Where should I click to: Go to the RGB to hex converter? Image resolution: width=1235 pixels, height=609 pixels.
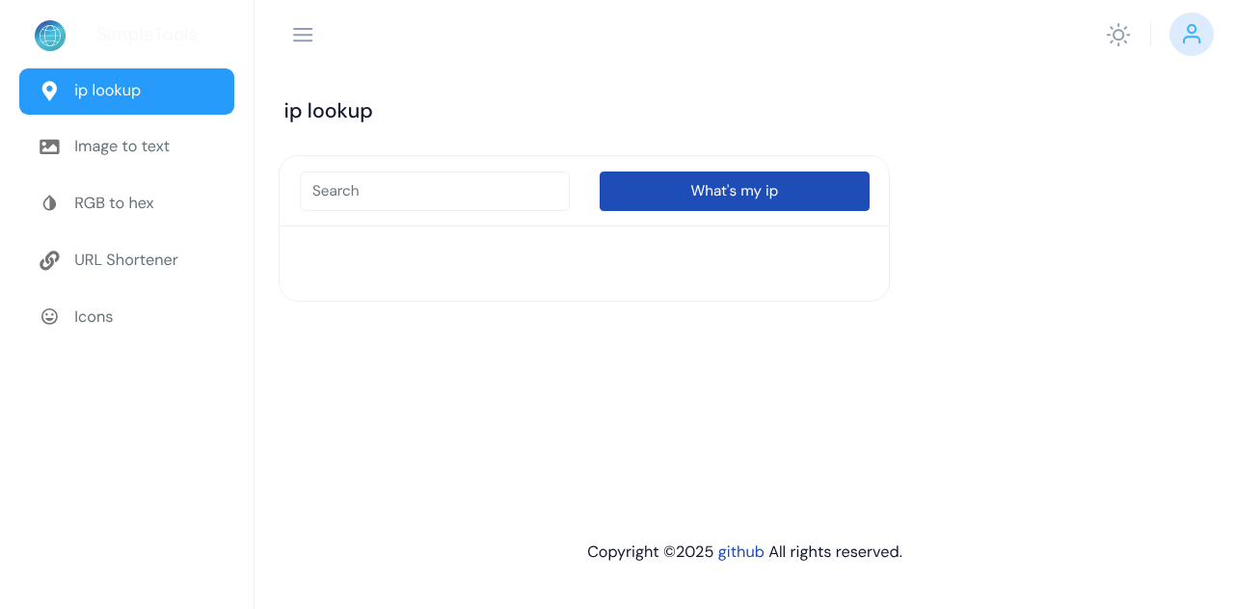click(x=114, y=203)
